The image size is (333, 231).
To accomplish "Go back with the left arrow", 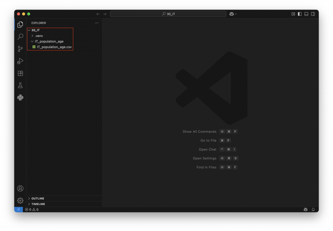I will pos(98,14).
